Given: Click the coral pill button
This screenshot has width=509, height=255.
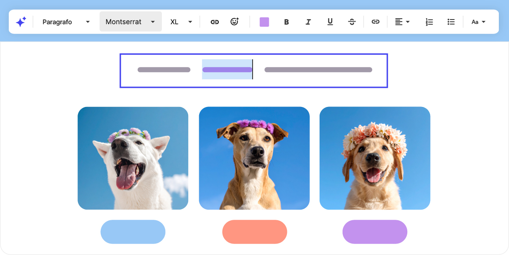Looking at the screenshot, I should (x=255, y=232).
